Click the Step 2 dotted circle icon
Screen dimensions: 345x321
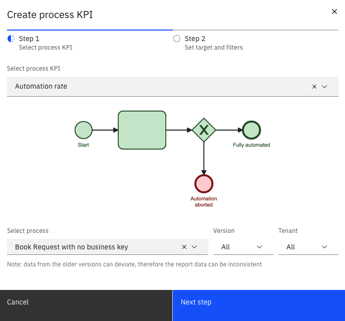177,39
